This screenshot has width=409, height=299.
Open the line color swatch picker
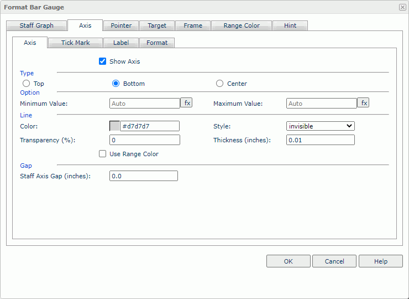(x=115, y=126)
